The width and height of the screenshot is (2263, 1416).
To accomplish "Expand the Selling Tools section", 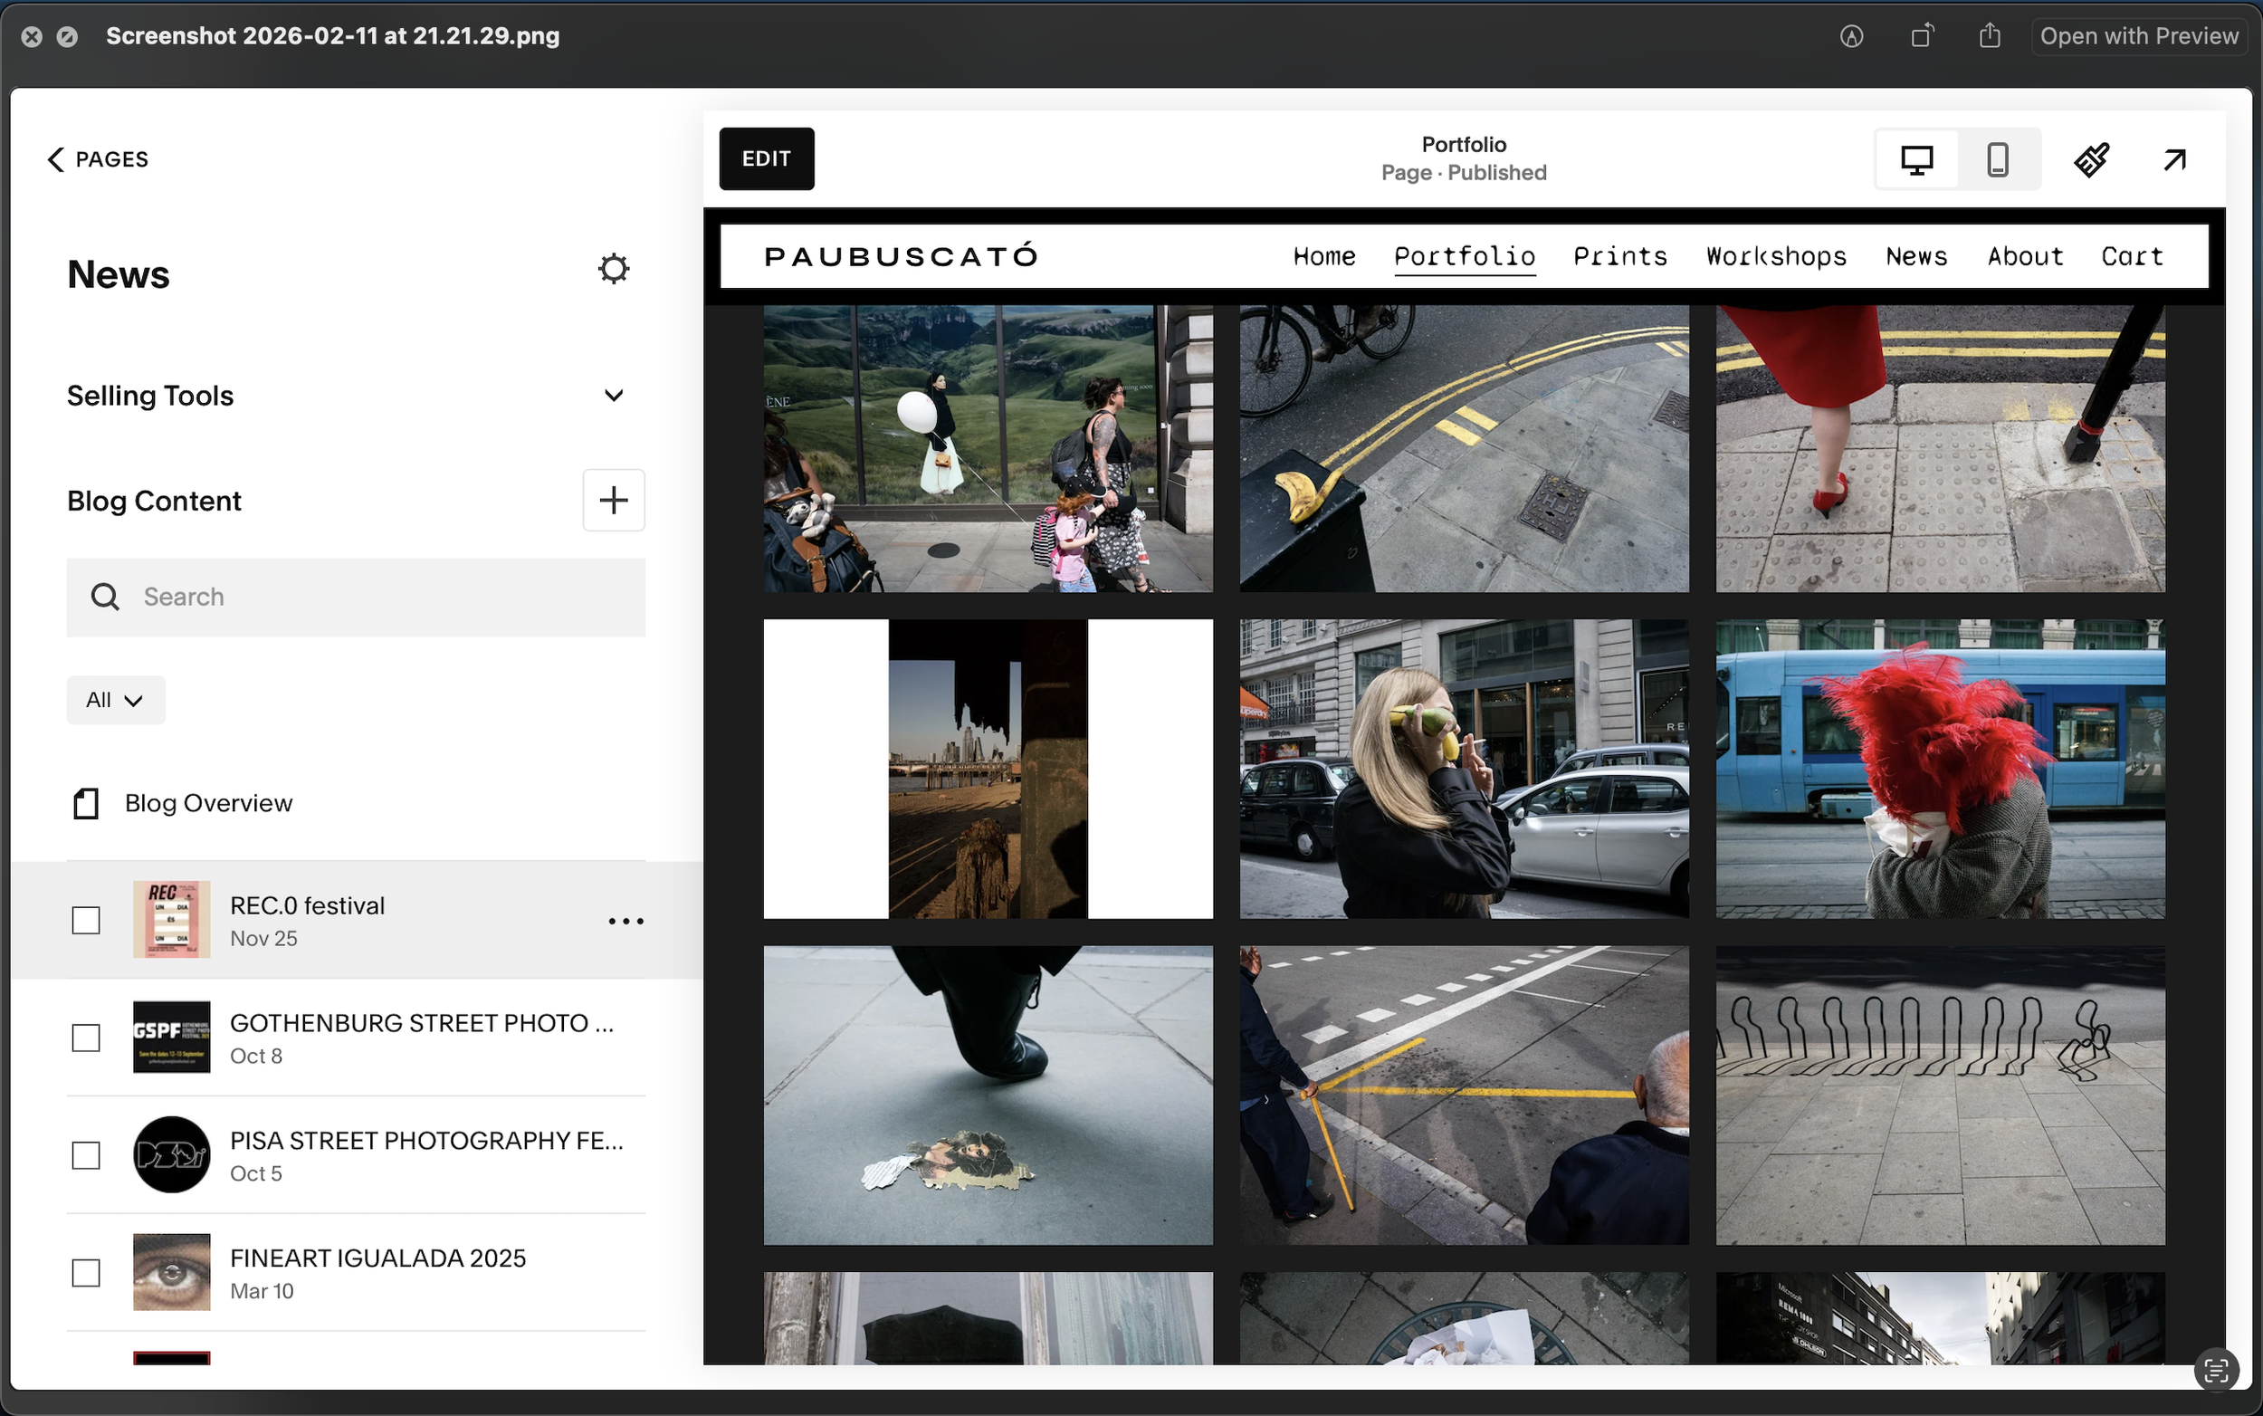I will [613, 397].
